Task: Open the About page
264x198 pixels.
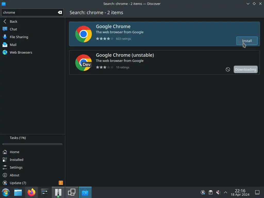Action: click(x=32, y=175)
